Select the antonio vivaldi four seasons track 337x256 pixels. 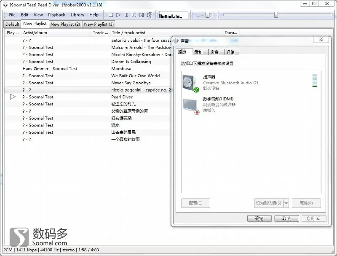click(x=88, y=40)
